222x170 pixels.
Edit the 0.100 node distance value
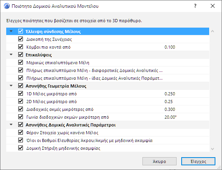(x=170, y=47)
